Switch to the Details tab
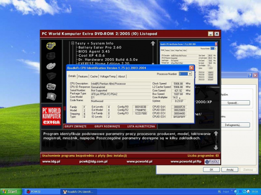The image size is (261, 195). (x=72, y=76)
